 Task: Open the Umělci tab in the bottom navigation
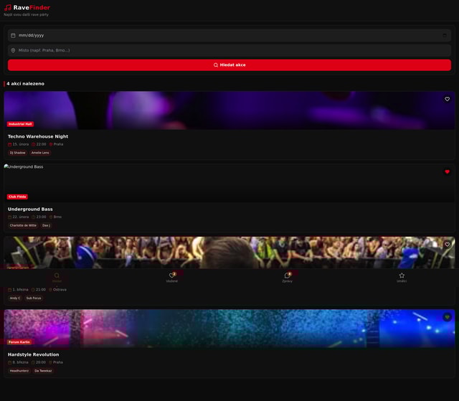(x=402, y=277)
